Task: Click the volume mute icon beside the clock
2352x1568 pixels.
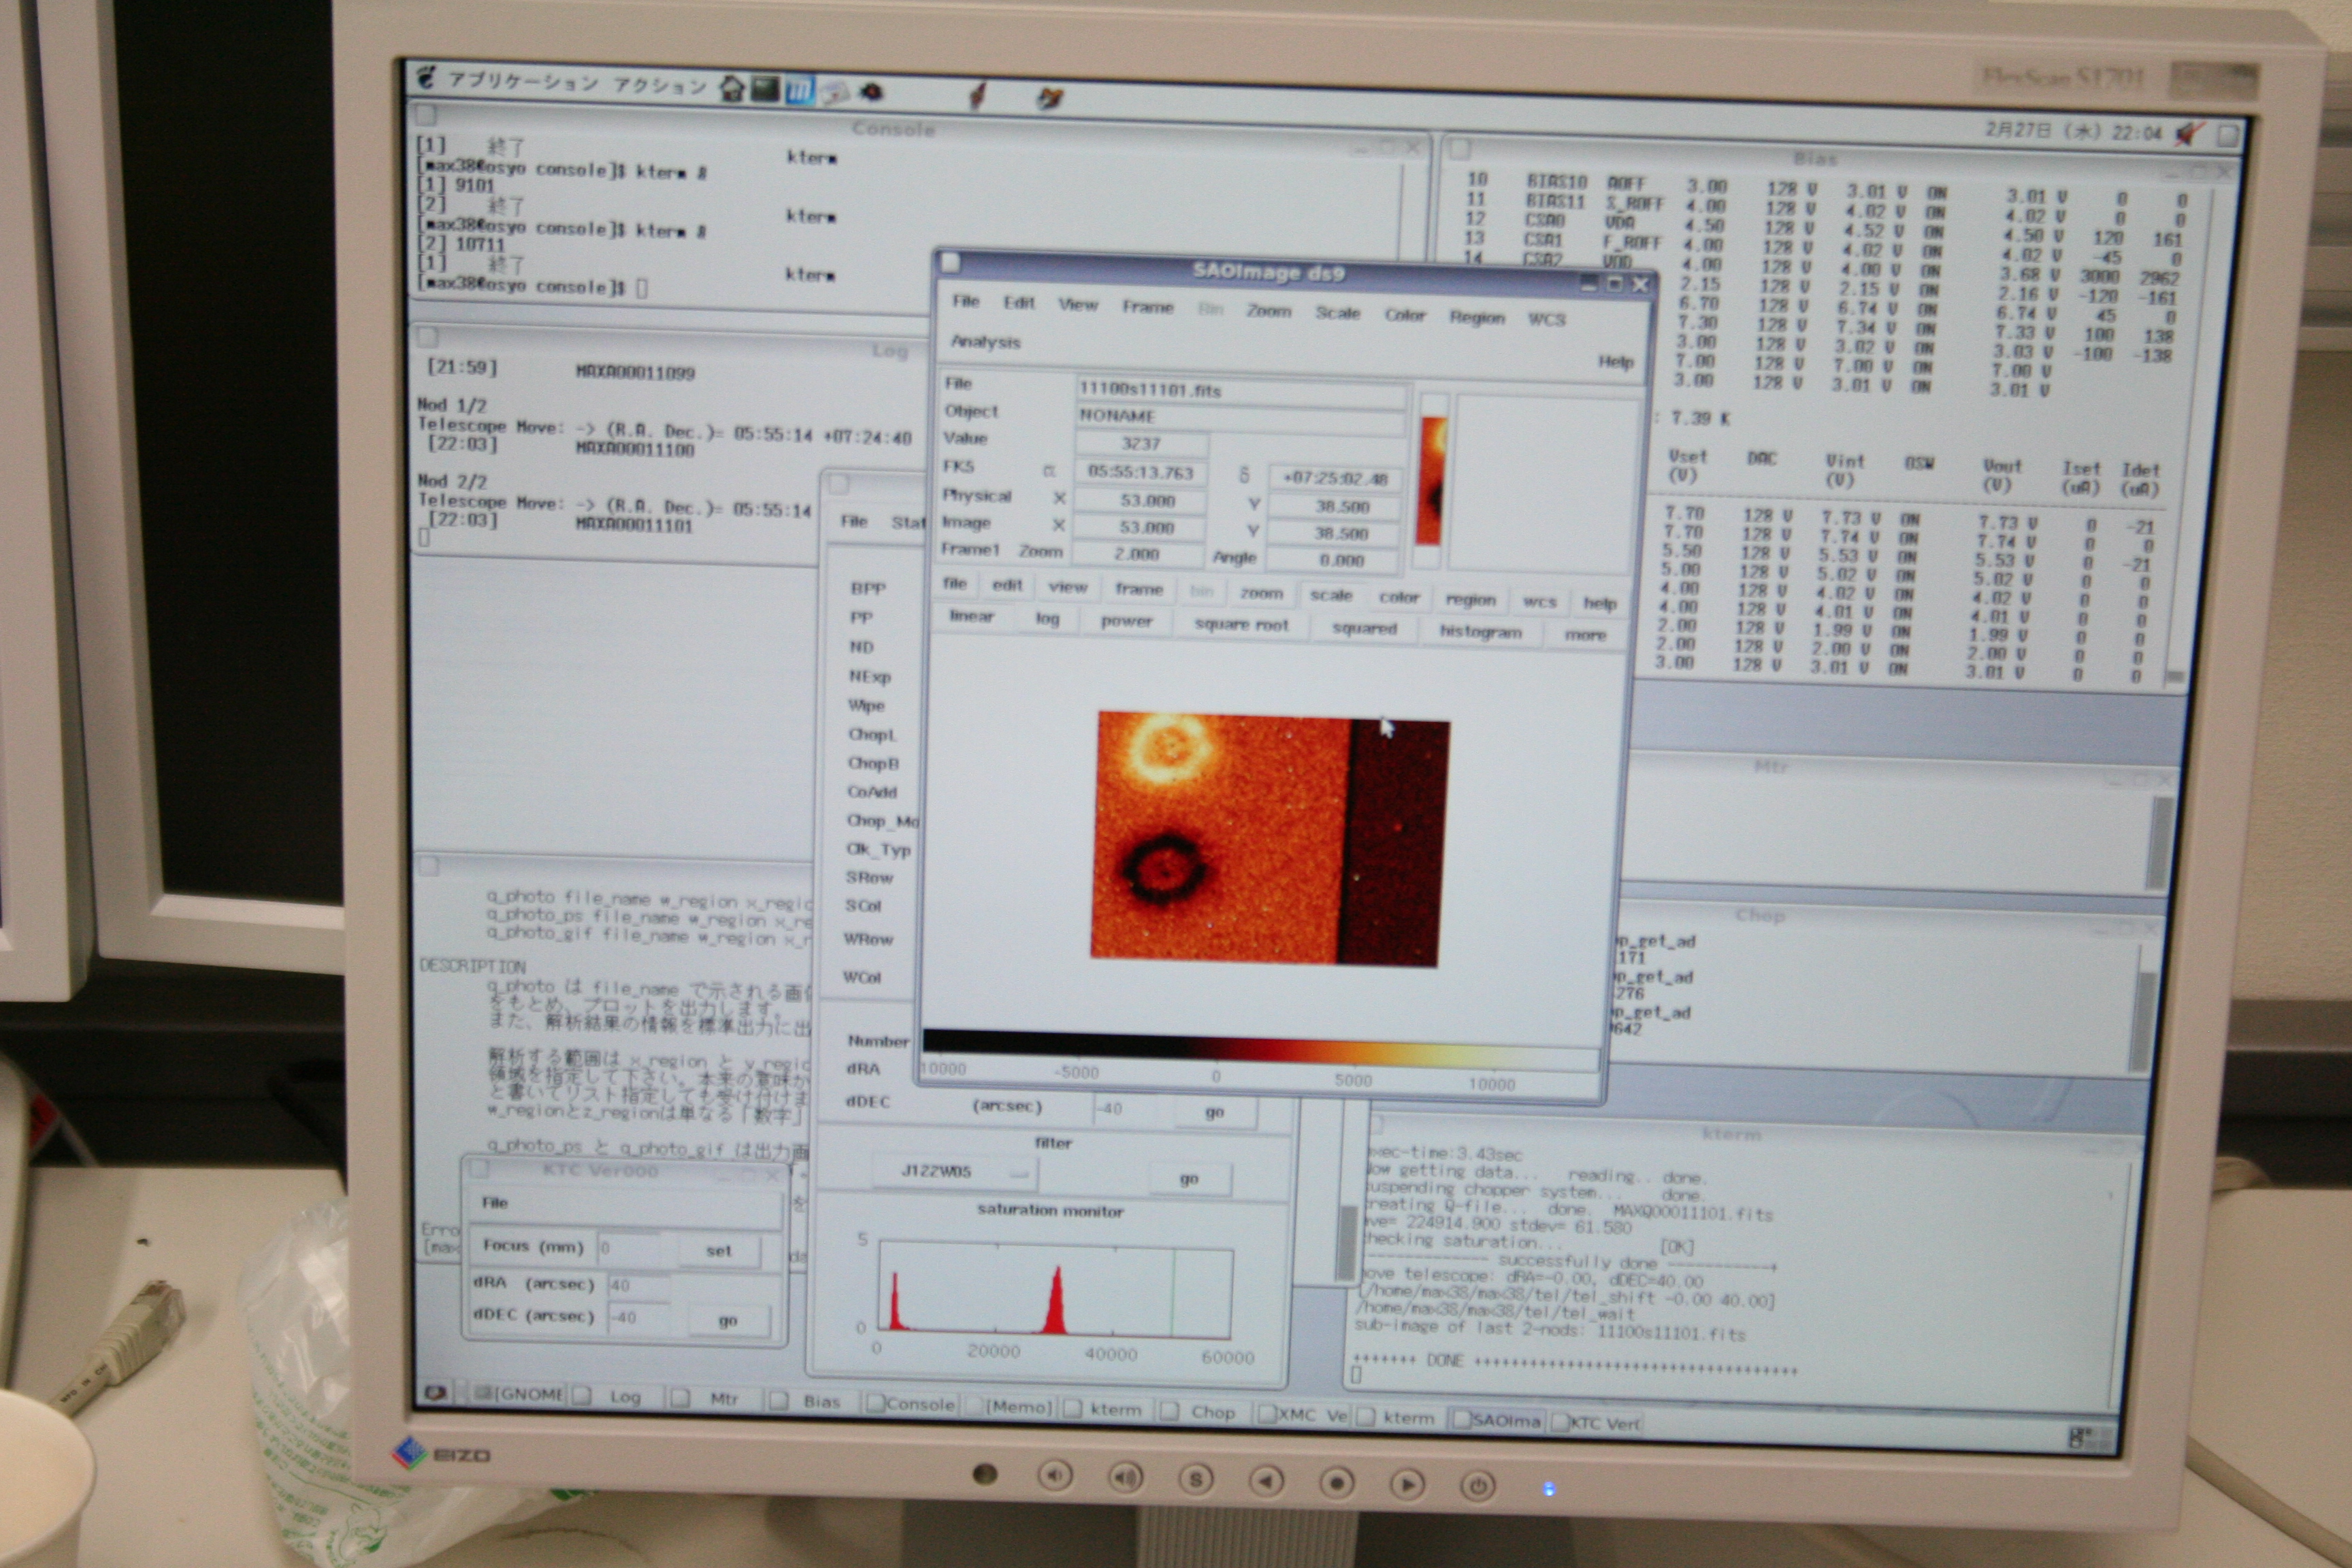Action: (x=2189, y=133)
